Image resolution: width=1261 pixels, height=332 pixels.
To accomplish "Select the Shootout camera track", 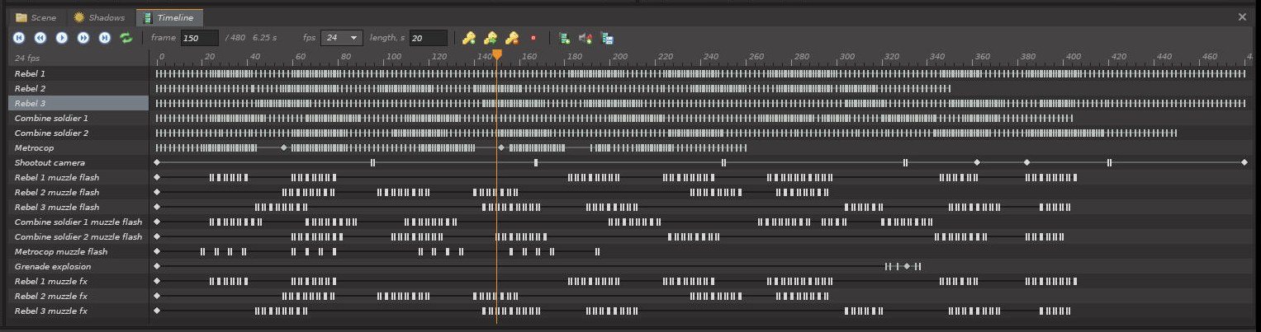I will pyautogui.click(x=78, y=163).
